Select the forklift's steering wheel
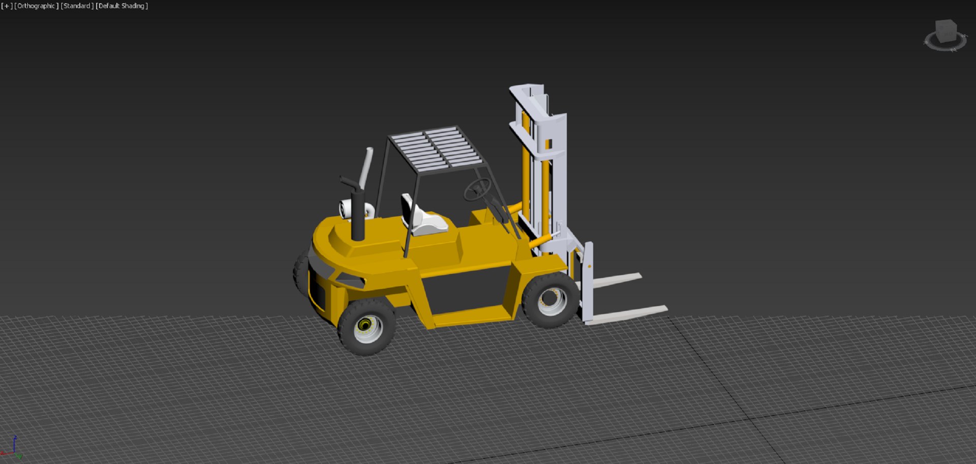The height and width of the screenshot is (464, 976). click(x=477, y=190)
